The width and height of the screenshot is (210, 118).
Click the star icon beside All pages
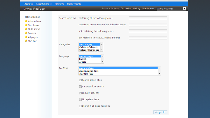pos(26,37)
